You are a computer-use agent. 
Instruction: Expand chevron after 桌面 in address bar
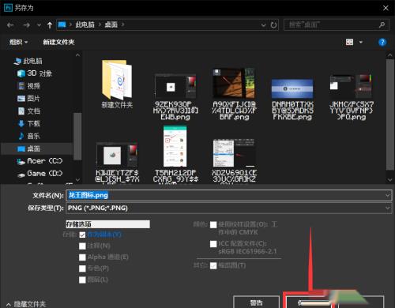[x=122, y=24]
